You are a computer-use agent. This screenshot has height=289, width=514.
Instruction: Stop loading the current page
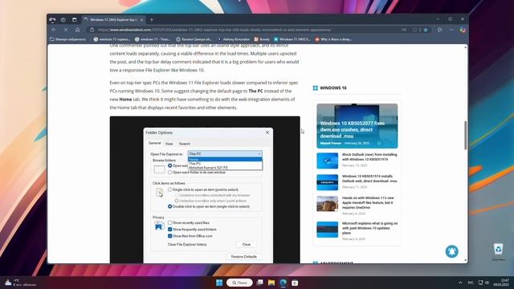click(x=66, y=30)
